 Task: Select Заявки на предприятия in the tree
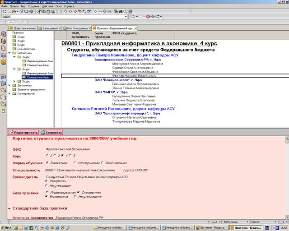coord(31,89)
